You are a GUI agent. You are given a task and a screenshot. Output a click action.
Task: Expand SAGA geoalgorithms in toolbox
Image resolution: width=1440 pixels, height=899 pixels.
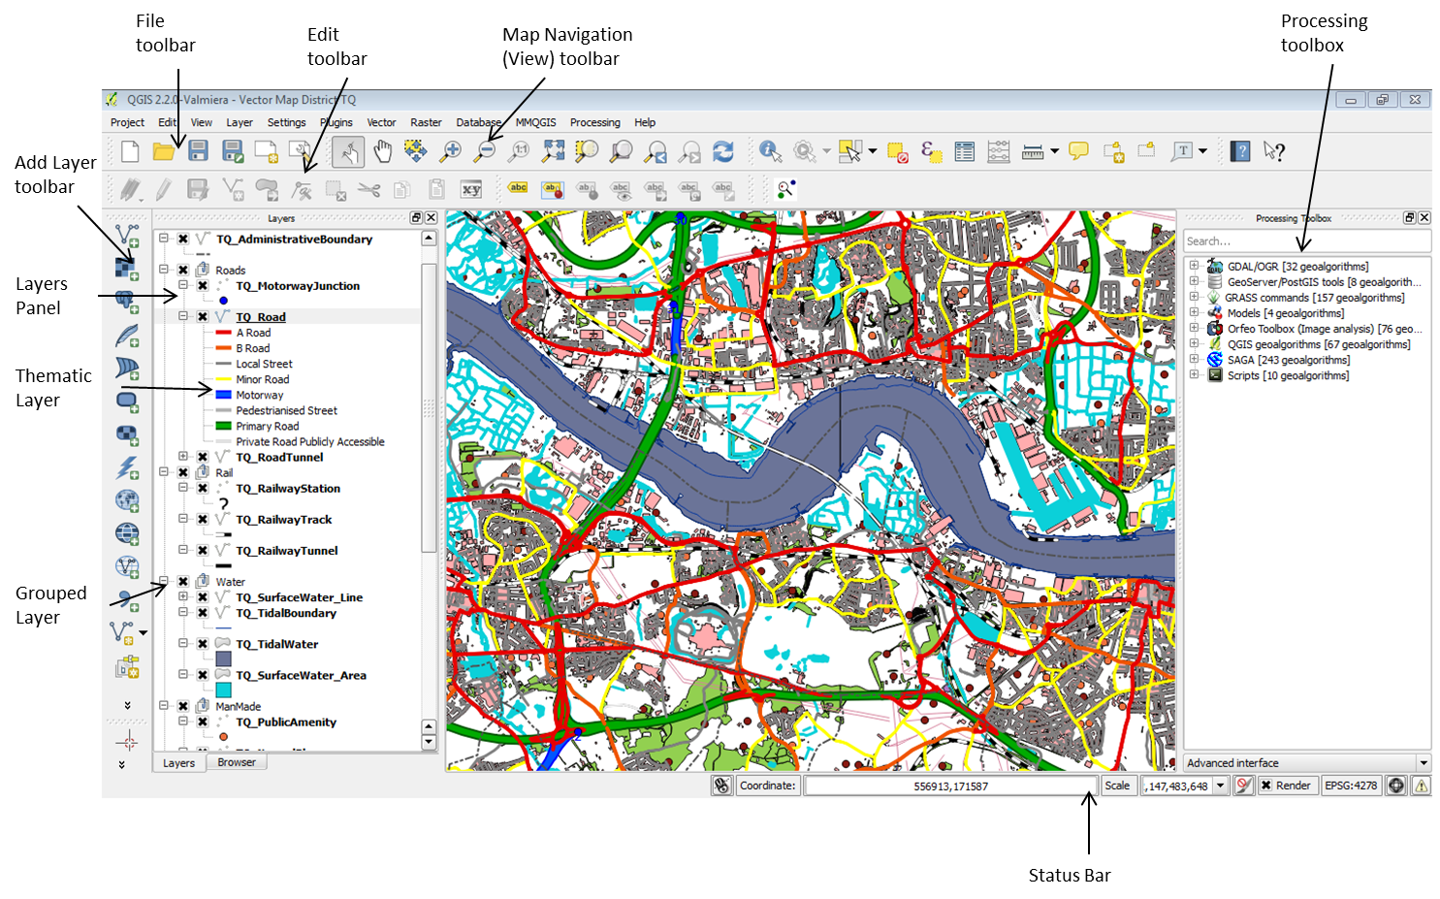1195,359
